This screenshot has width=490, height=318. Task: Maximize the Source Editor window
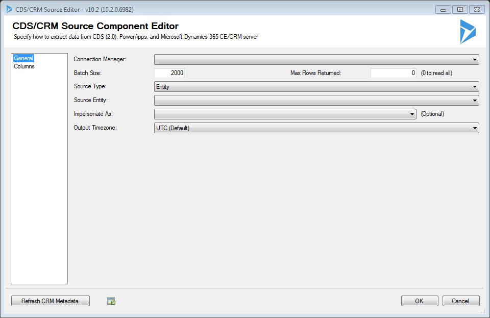tap(460, 10)
